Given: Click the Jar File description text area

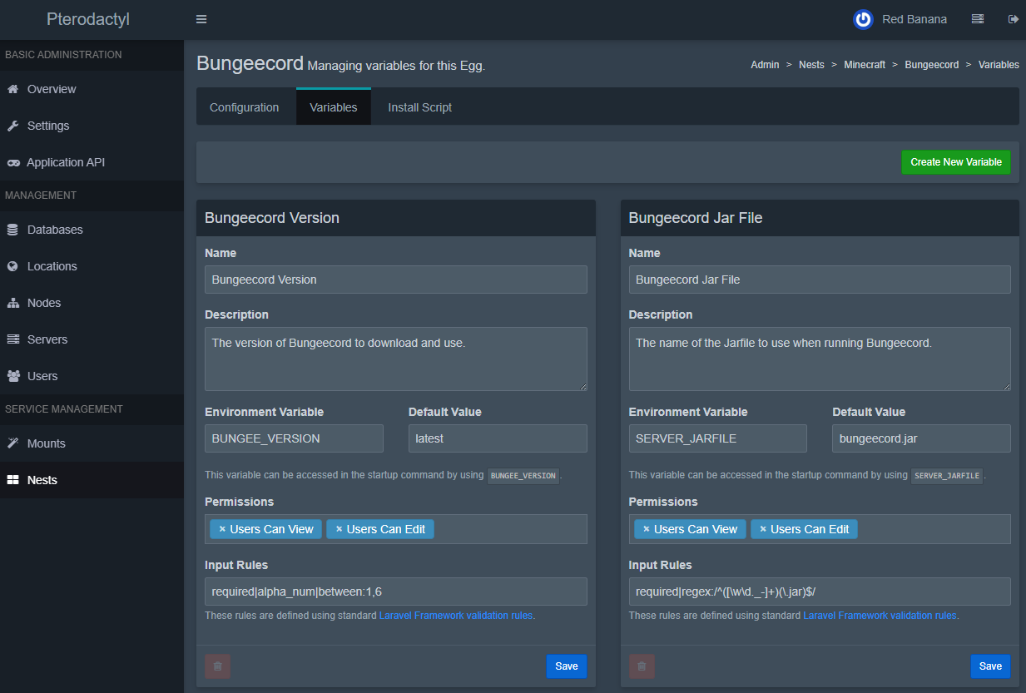Looking at the screenshot, I should (820, 359).
